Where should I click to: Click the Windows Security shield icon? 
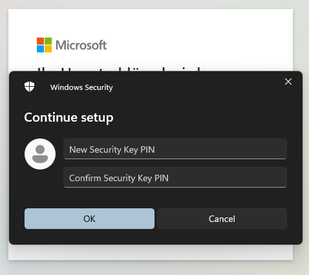(29, 87)
